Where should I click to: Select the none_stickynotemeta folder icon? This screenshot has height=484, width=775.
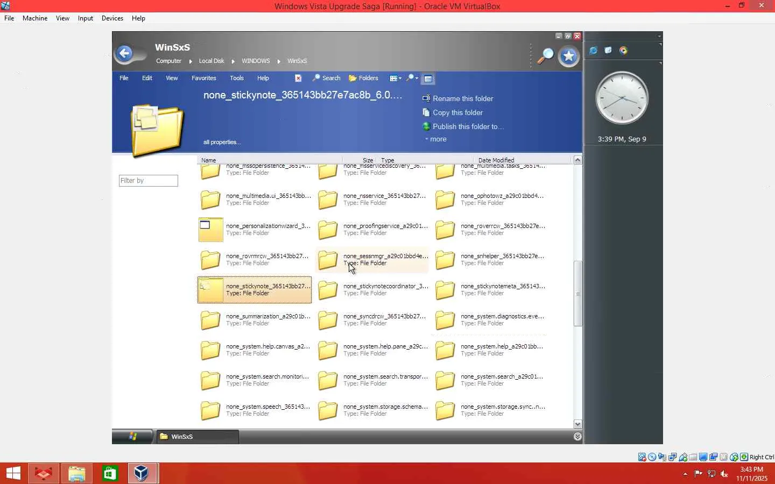click(x=445, y=290)
